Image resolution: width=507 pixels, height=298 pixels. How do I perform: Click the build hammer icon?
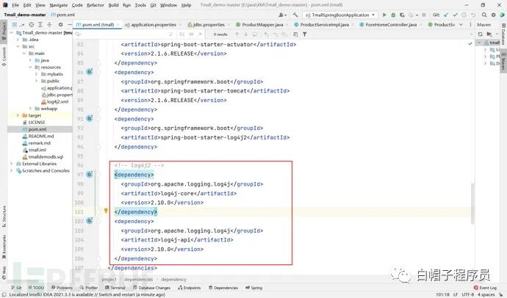[295, 15]
